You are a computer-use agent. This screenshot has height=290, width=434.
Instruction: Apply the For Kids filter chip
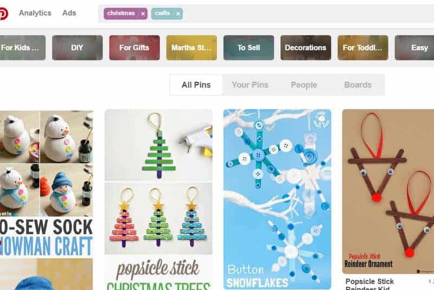tap(23, 48)
